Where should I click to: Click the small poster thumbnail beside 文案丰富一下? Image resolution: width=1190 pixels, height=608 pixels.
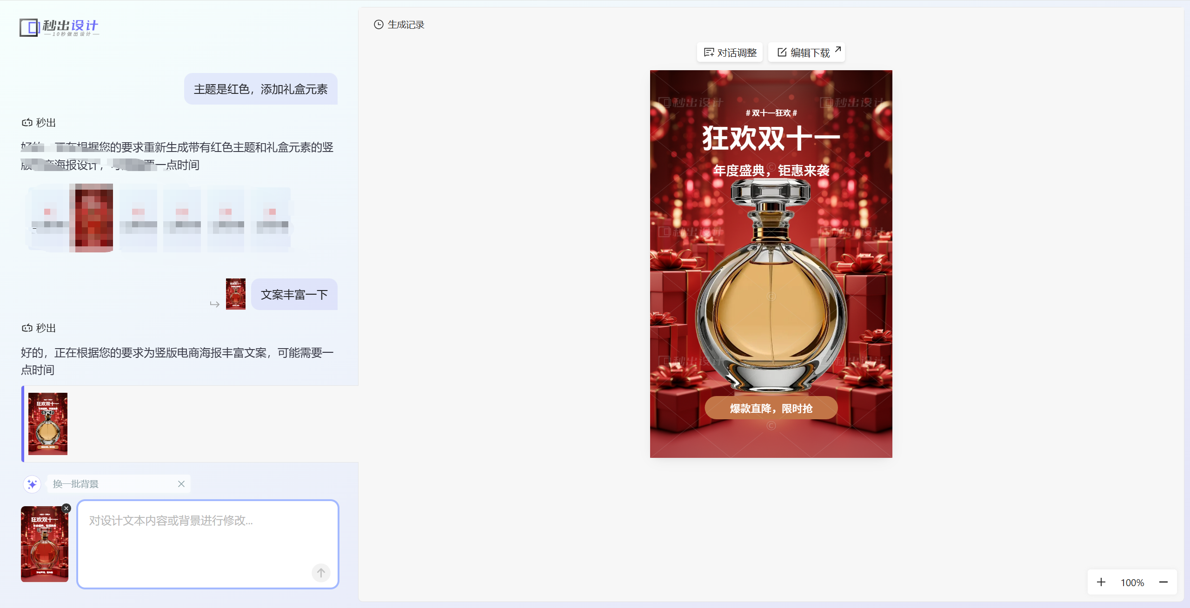click(x=236, y=294)
